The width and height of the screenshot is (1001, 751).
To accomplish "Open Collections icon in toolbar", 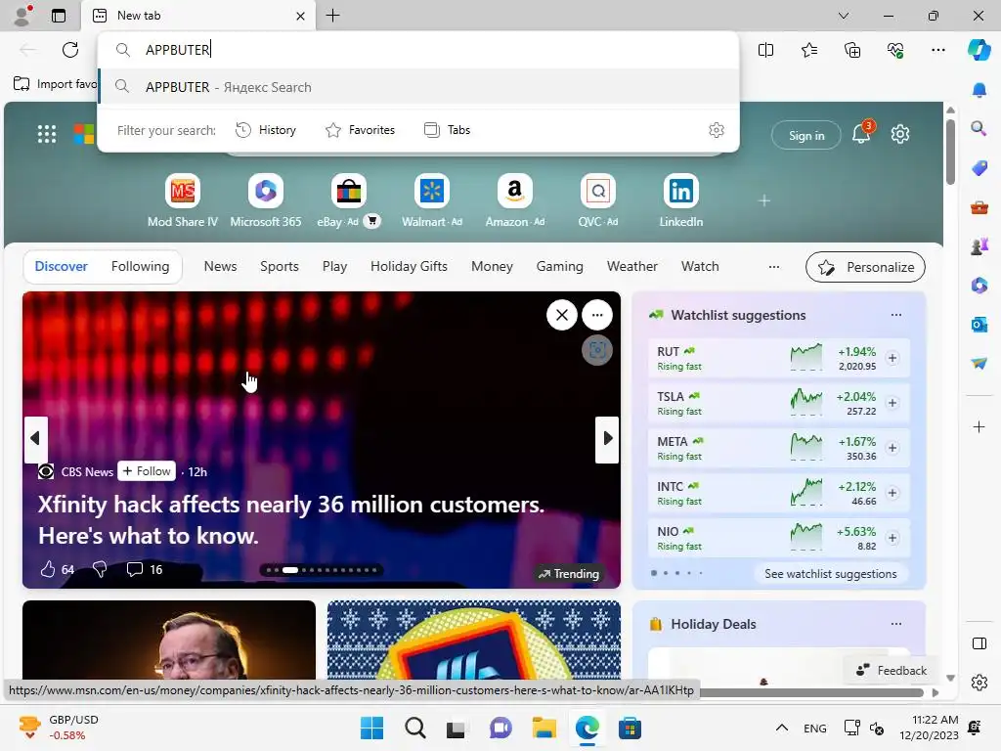I will pyautogui.click(x=852, y=50).
